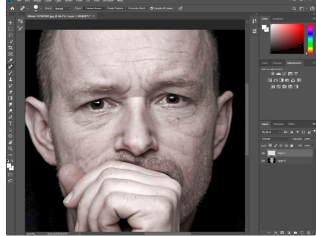Switch to the Paths tab

coord(292,124)
